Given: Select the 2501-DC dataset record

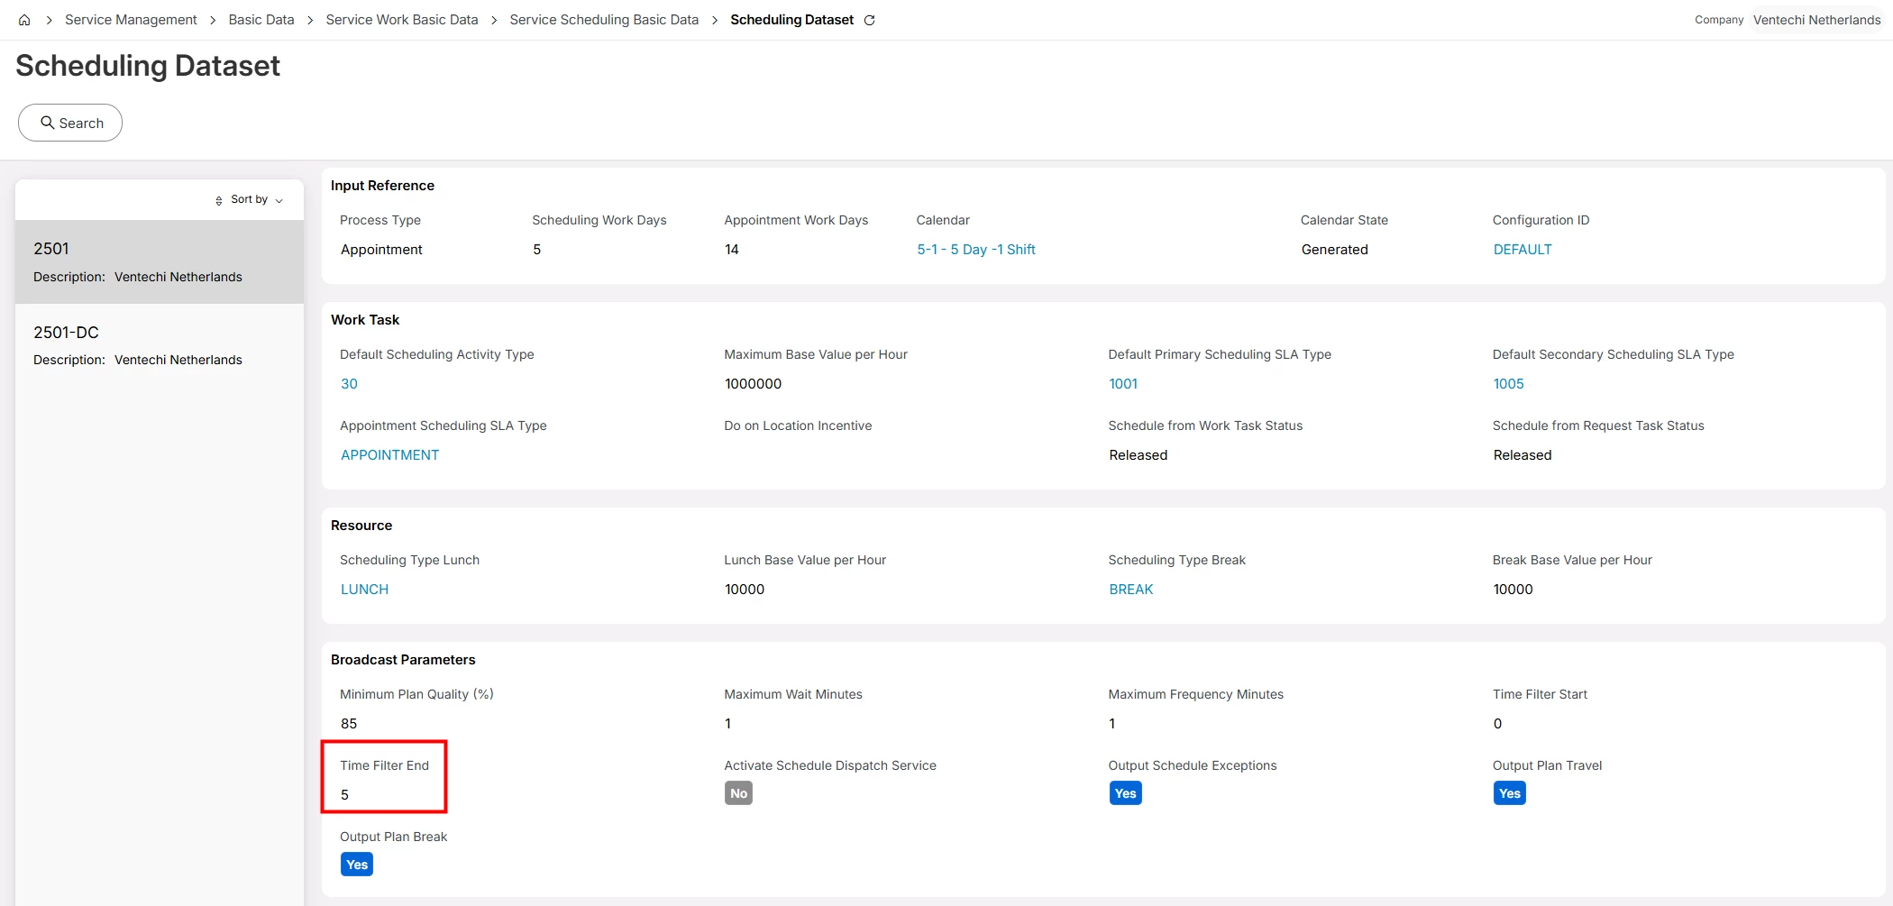Looking at the screenshot, I should click(160, 345).
